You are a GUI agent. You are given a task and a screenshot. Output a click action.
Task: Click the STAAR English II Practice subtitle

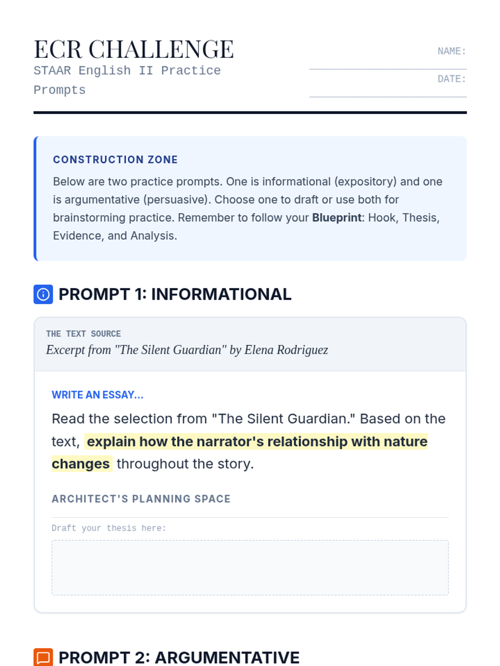point(127,71)
